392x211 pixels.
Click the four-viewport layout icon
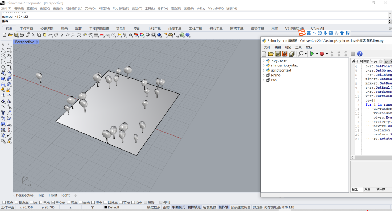(x=96, y=35)
